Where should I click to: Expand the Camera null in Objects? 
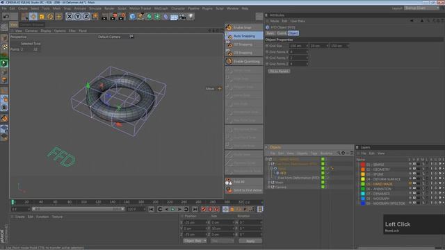(269, 187)
